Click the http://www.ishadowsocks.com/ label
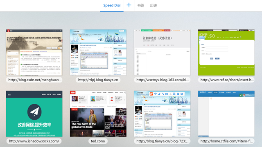This screenshot has width=262, height=147. (34, 141)
